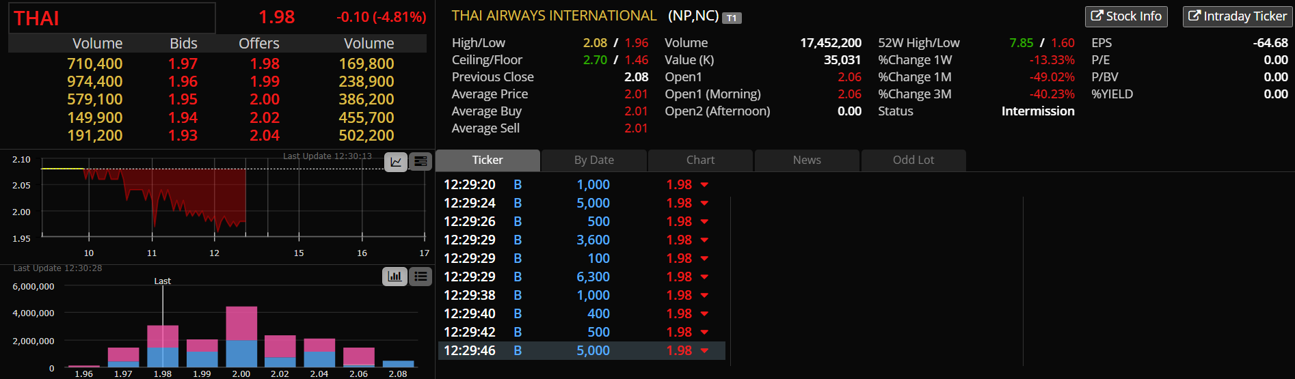Open the Chart tab
The image size is (1295, 379).
(x=700, y=160)
